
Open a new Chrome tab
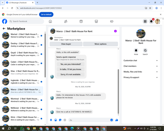click(37, 3)
